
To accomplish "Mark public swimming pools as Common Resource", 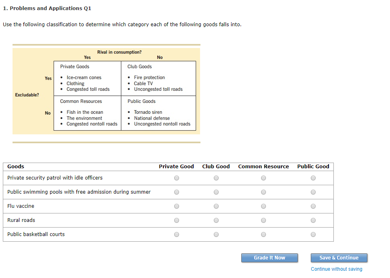I will 263,192.
